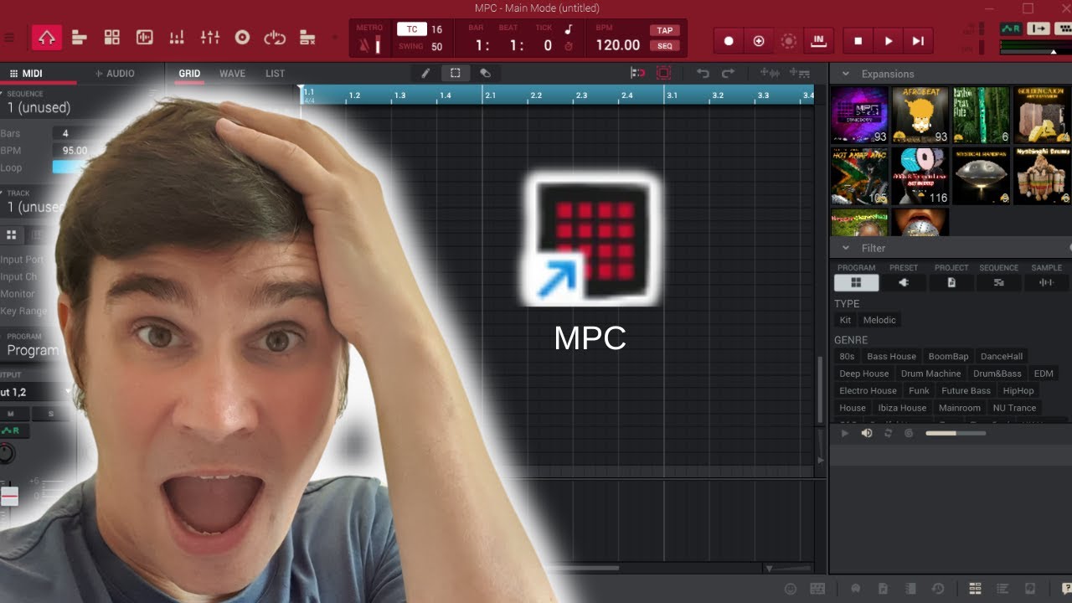Tap tempo with the TAP button

coord(664,30)
